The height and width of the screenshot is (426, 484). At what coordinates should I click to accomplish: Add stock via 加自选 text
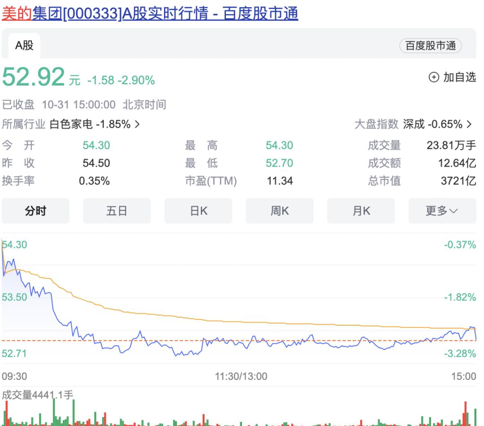[460, 77]
